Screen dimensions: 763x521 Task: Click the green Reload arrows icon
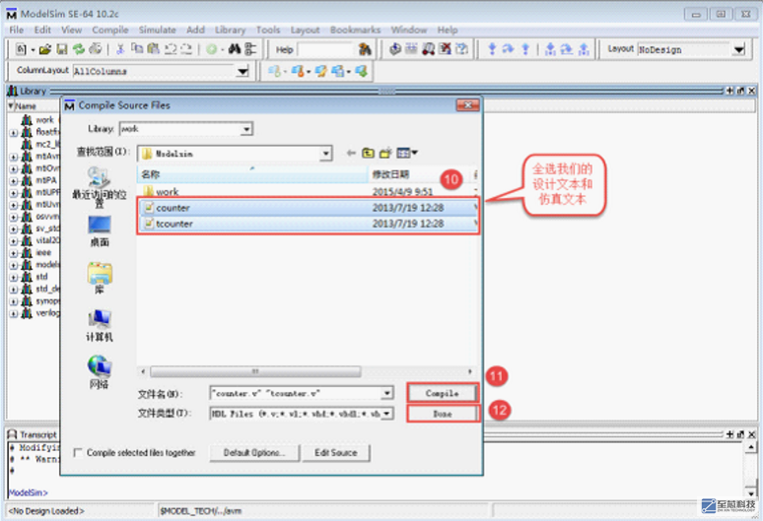coord(78,49)
